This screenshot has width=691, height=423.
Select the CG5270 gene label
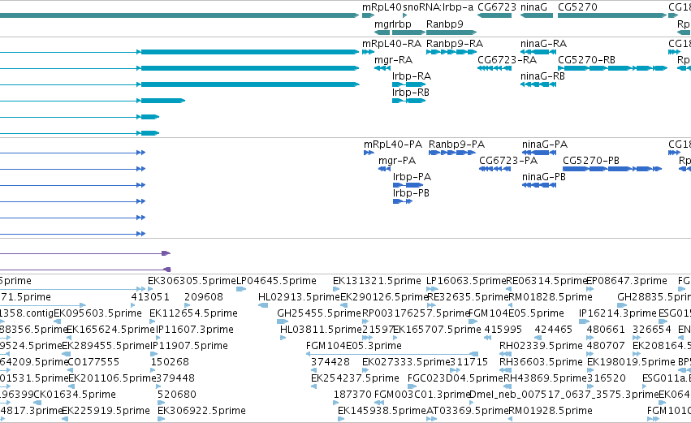(x=577, y=7)
